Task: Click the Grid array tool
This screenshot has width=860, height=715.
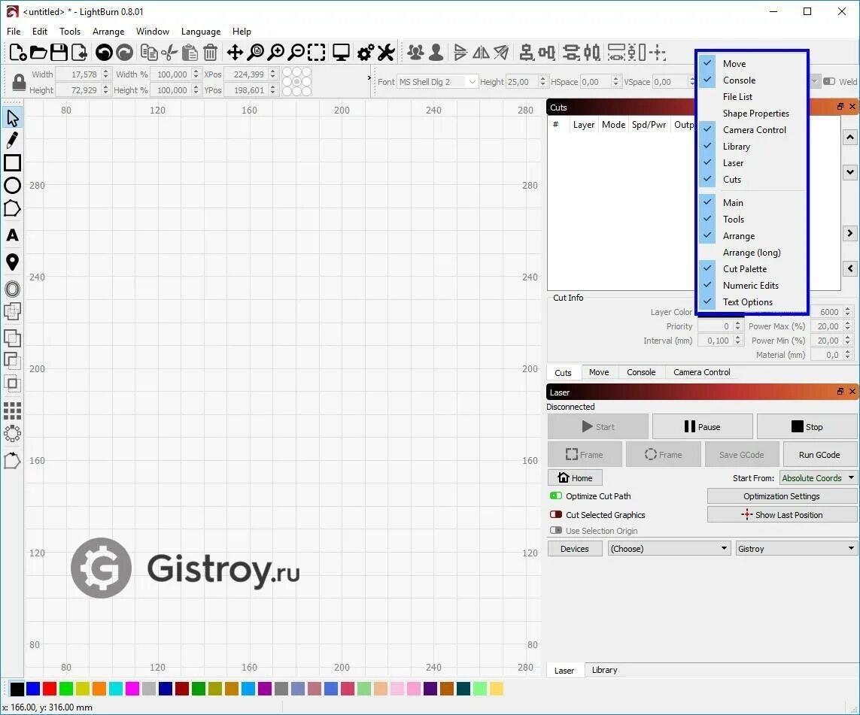Action: pos(12,411)
